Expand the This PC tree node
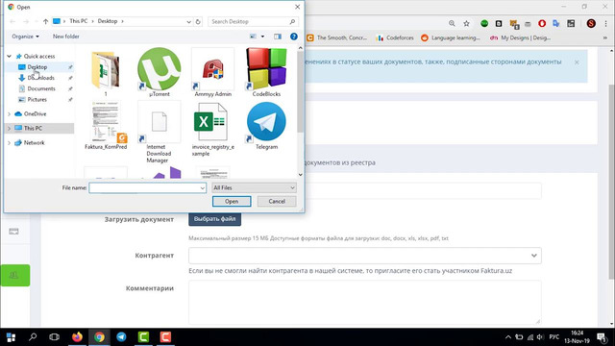615x346 pixels. 9,128
